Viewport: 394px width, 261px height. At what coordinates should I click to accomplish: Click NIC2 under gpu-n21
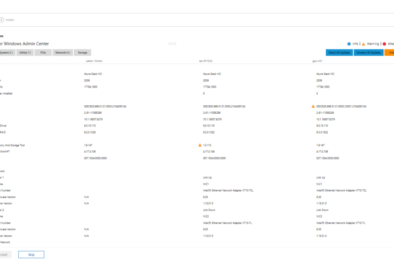coord(319,216)
